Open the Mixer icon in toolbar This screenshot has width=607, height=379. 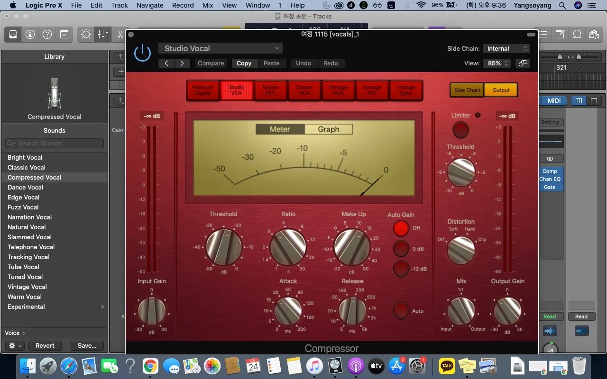pyautogui.click(x=103, y=35)
